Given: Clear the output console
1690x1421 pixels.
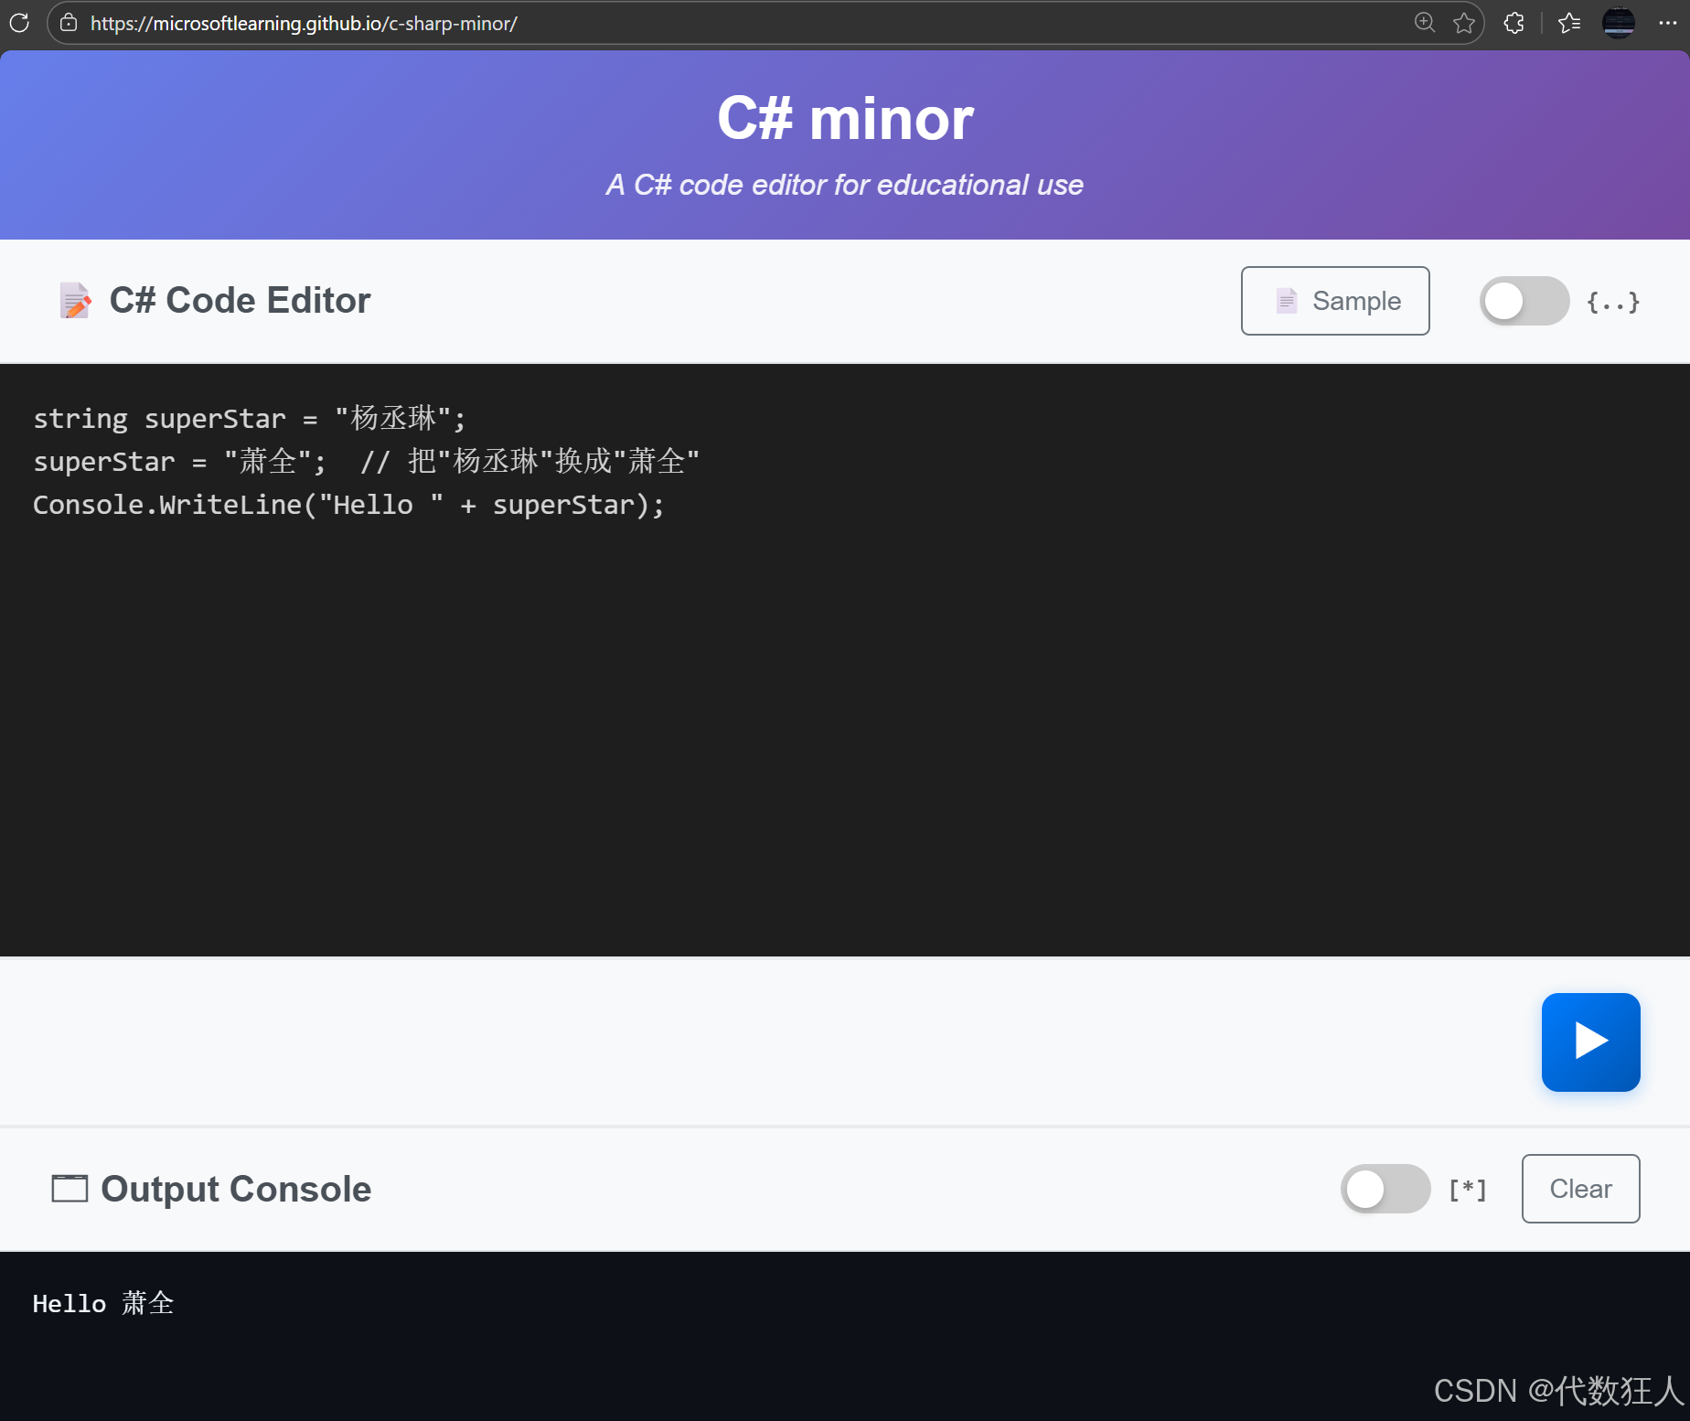Looking at the screenshot, I should 1581,1189.
